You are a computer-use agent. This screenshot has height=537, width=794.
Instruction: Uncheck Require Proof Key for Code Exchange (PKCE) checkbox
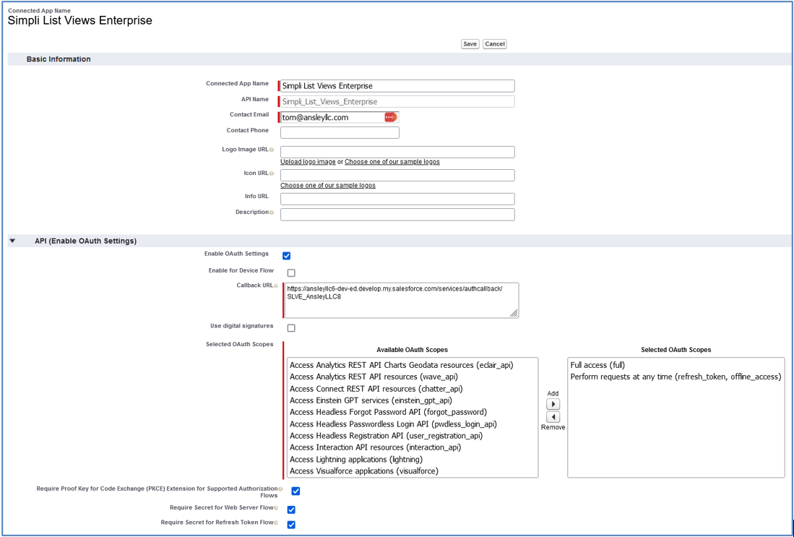click(x=295, y=491)
